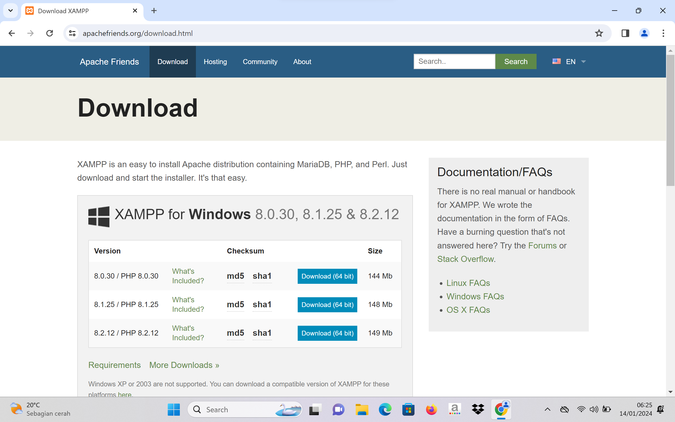Show hidden system tray icons
The height and width of the screenshot is (422, 675).
point(547,409)
